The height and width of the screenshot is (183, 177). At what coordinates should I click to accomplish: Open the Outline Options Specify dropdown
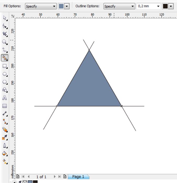pos(119,6)
